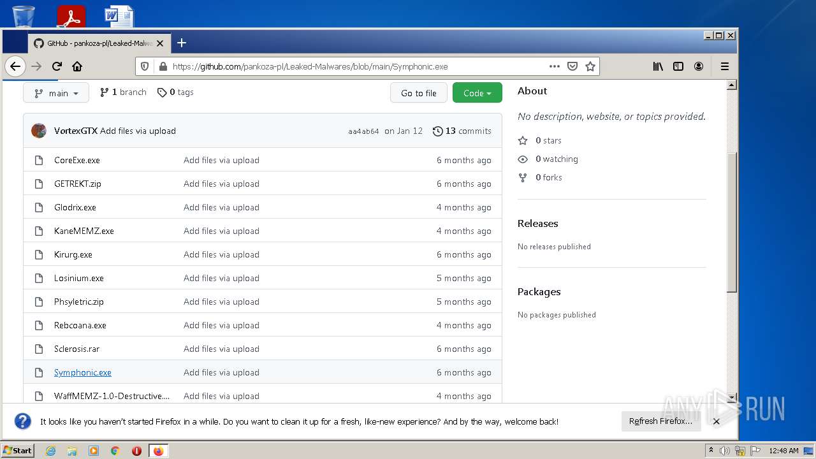
Task: Bookmark this page with the star icon
Action: tap(590, 66)
